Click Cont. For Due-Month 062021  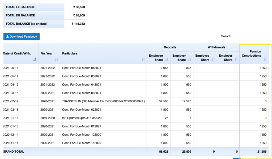click(x=82, y=68)
